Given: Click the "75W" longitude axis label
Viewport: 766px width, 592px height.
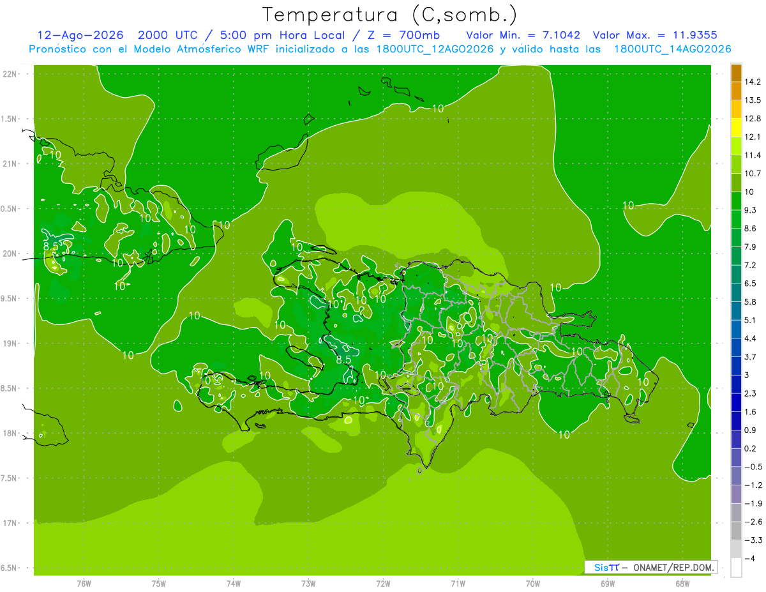Looking at the screenshot, I should click(159, 584).
